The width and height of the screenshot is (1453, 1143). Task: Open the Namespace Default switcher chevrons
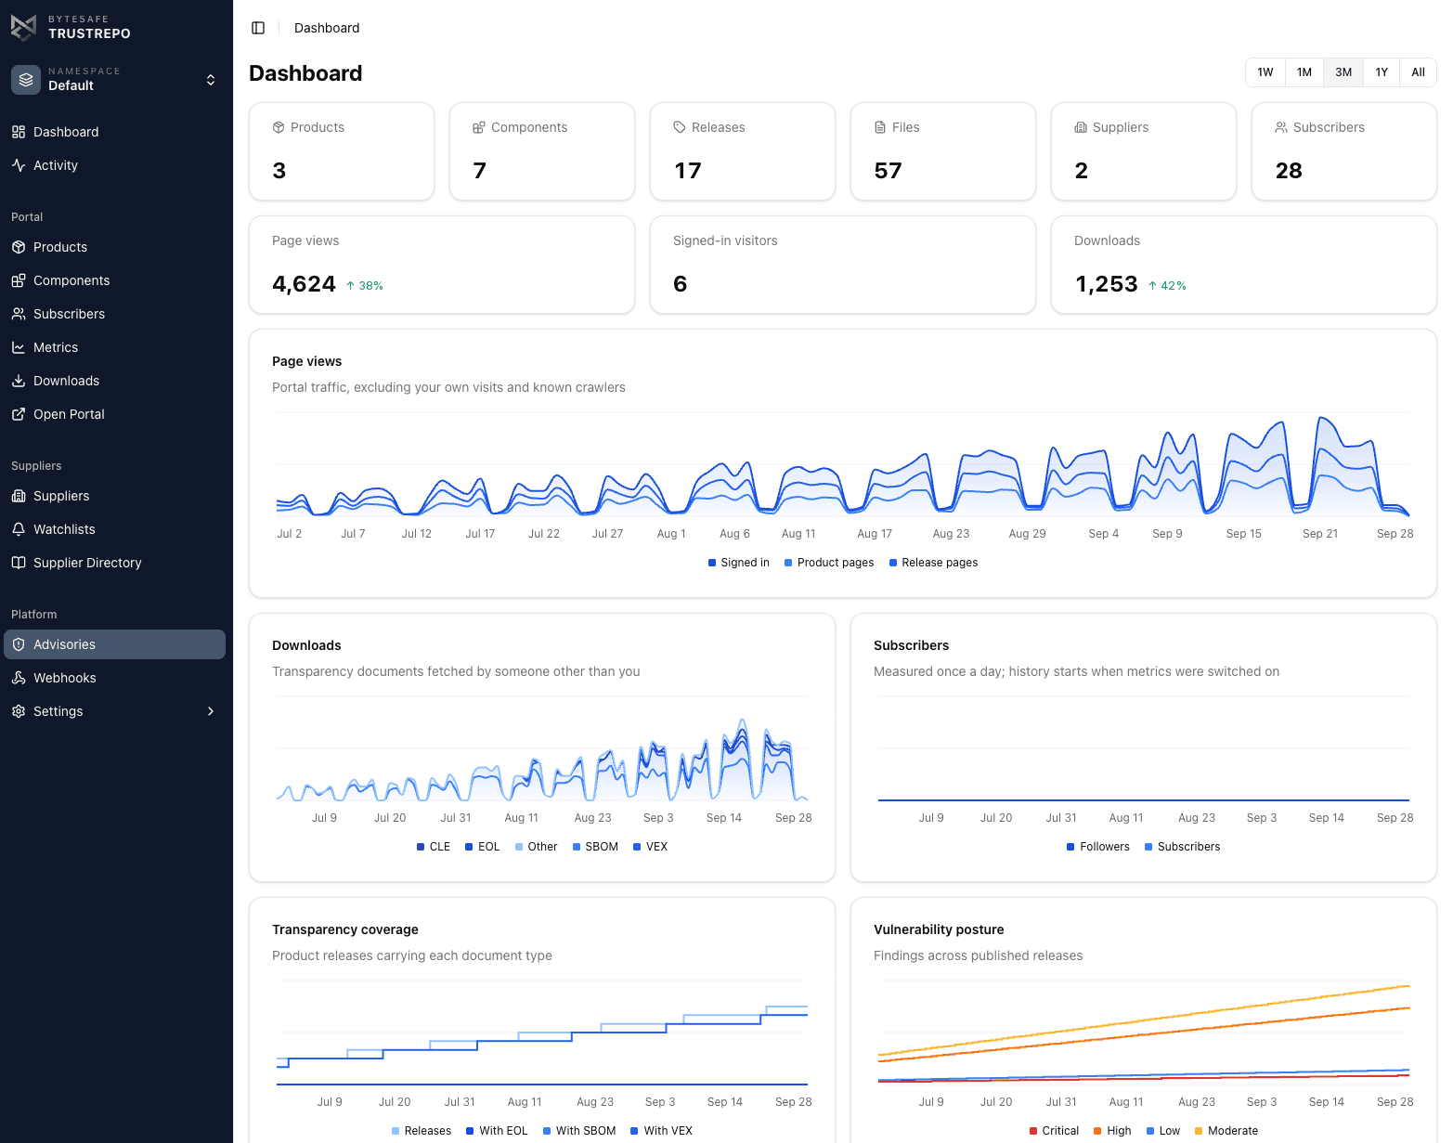pos(211,80)
